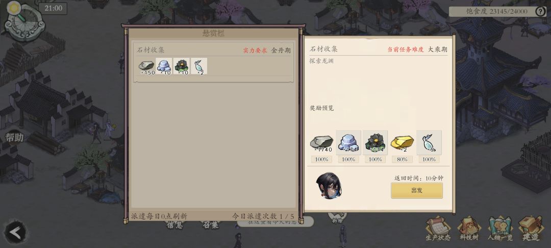Click the white ore reward in preview
The height and width of the screenshot is (248, 551).
348,142
